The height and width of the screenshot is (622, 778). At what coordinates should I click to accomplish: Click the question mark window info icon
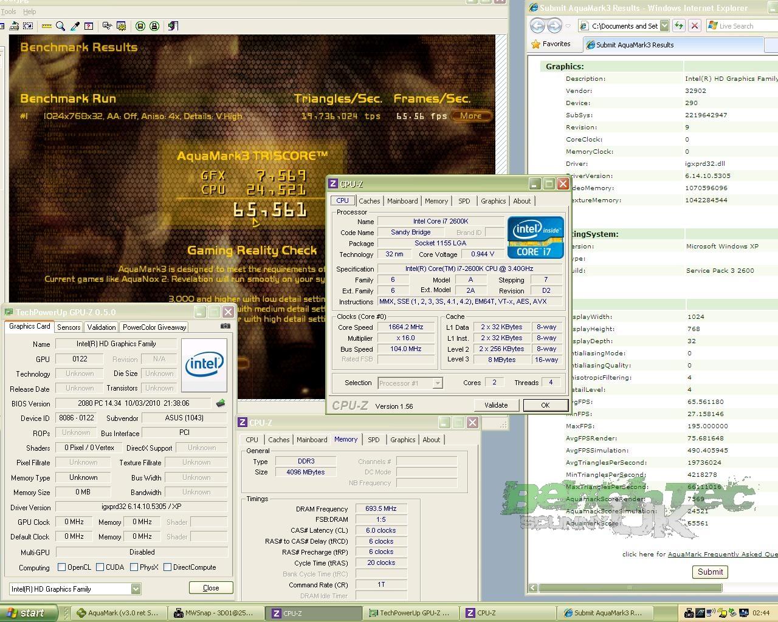point(89,26)
